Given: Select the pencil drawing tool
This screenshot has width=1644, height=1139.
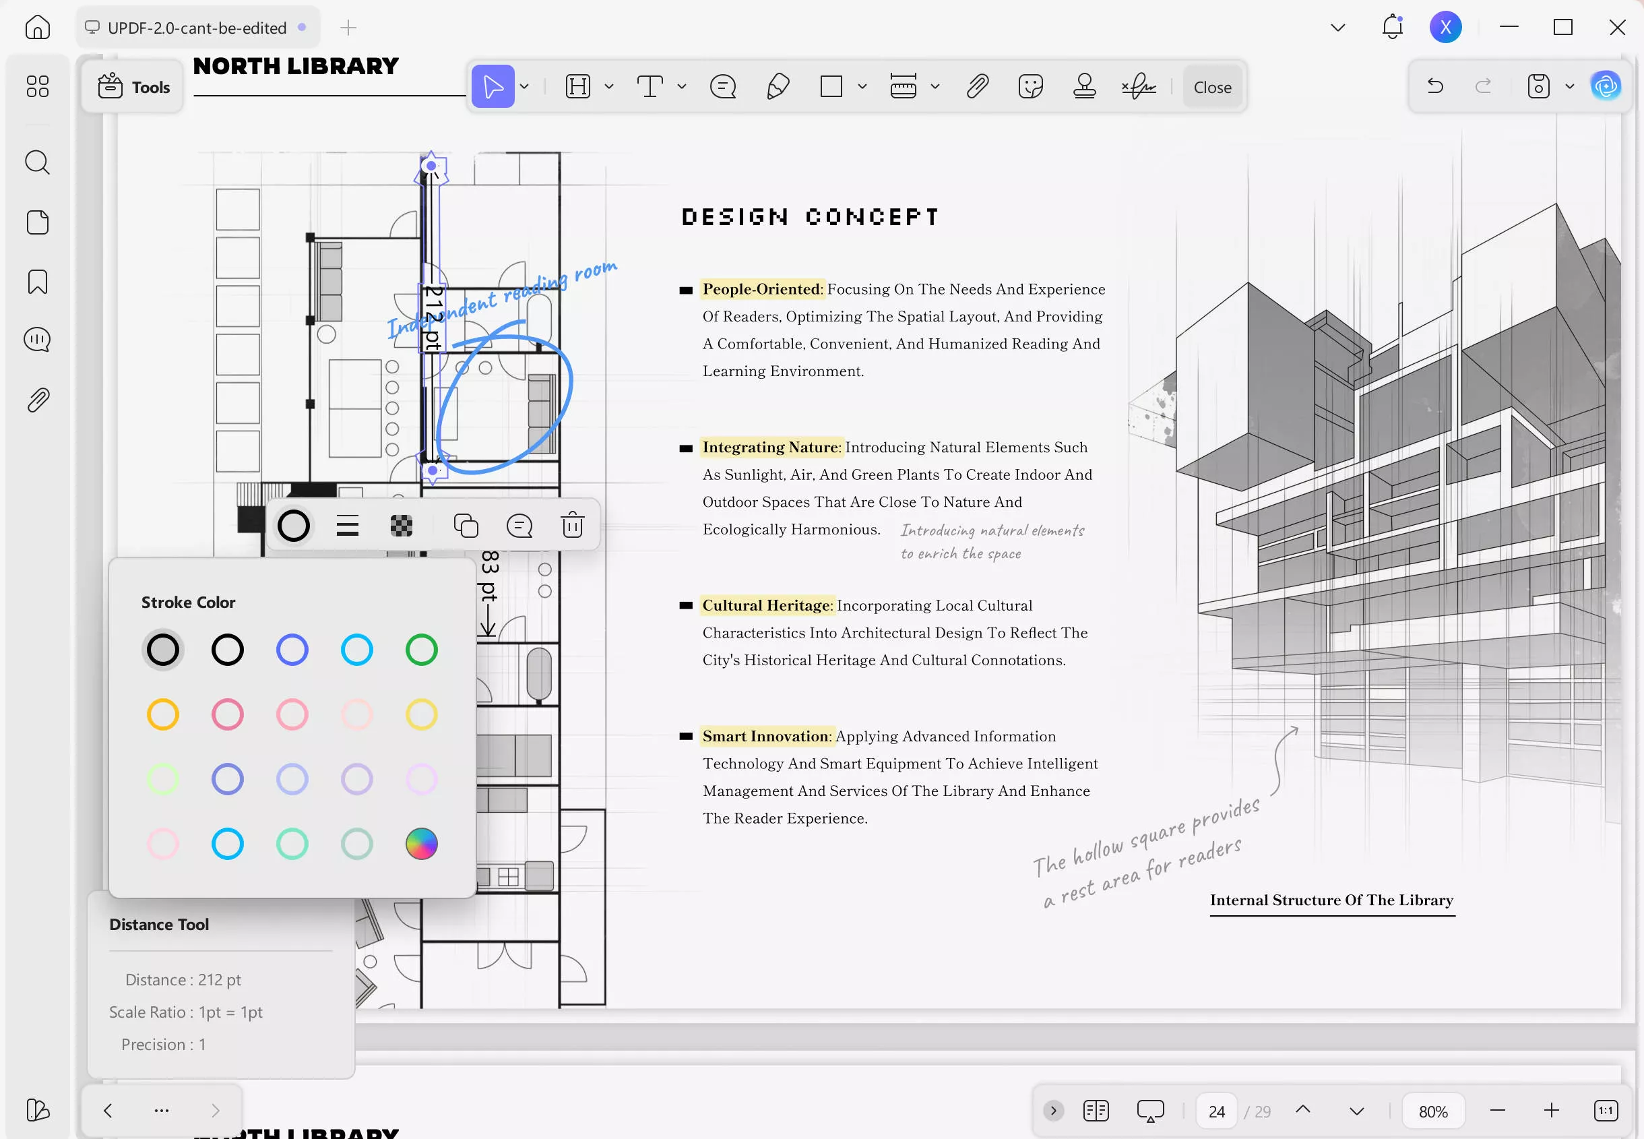Looking at the screenshot, I should coord(778,86).
